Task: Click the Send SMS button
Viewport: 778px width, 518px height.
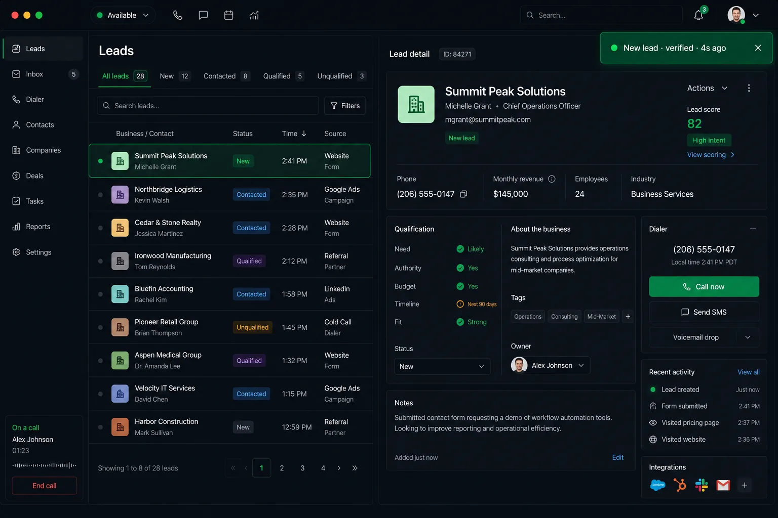Action: point(704,312)
